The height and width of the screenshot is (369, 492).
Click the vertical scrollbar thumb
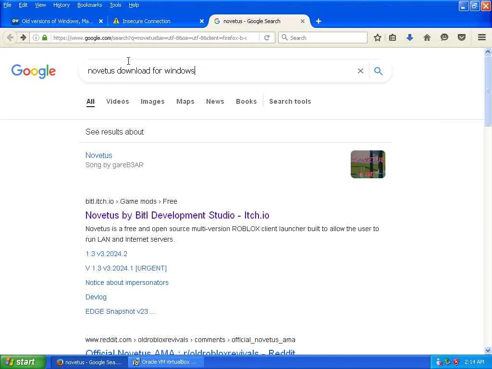pos(488,91)
